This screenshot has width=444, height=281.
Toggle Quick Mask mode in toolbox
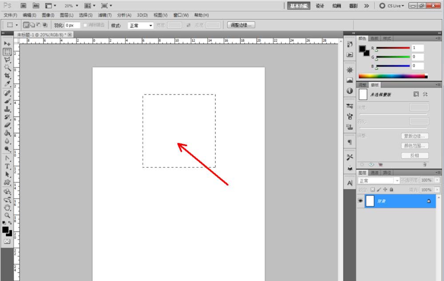pos(7,241)
